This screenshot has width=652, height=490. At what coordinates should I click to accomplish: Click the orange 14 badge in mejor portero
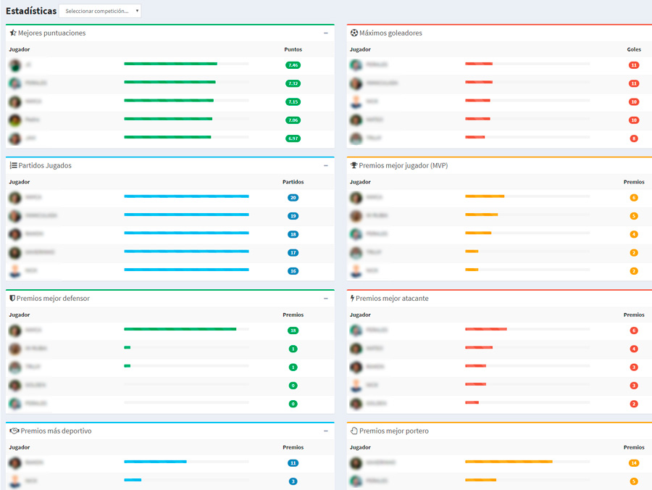coord(634,463)
